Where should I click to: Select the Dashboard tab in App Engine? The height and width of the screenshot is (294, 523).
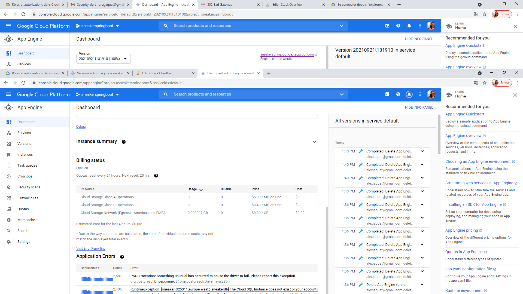[26, 122]
